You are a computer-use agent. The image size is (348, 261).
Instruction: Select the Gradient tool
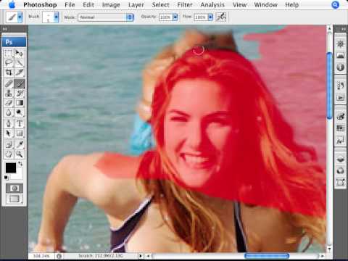[20, 103]
